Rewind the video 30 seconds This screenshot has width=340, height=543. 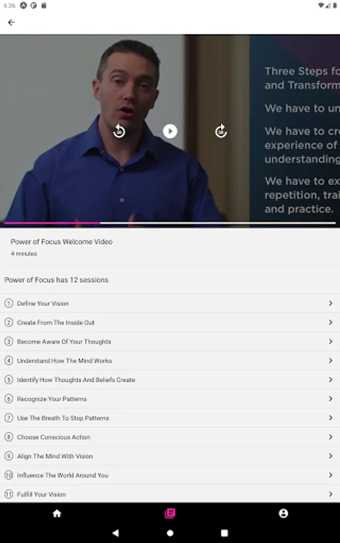[x=119, y=131]
